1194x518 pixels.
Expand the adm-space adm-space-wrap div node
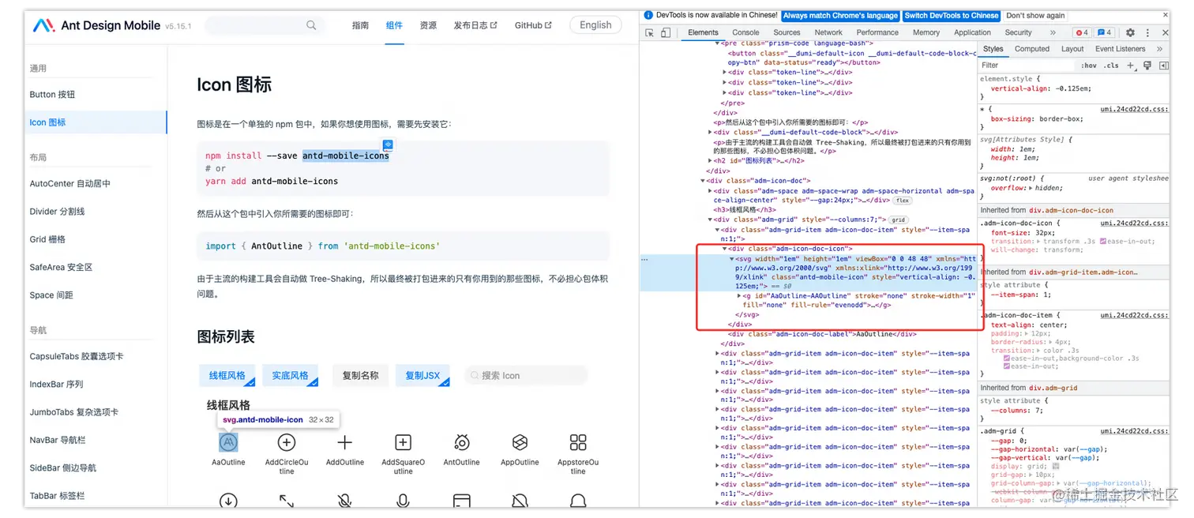[711, 191]
